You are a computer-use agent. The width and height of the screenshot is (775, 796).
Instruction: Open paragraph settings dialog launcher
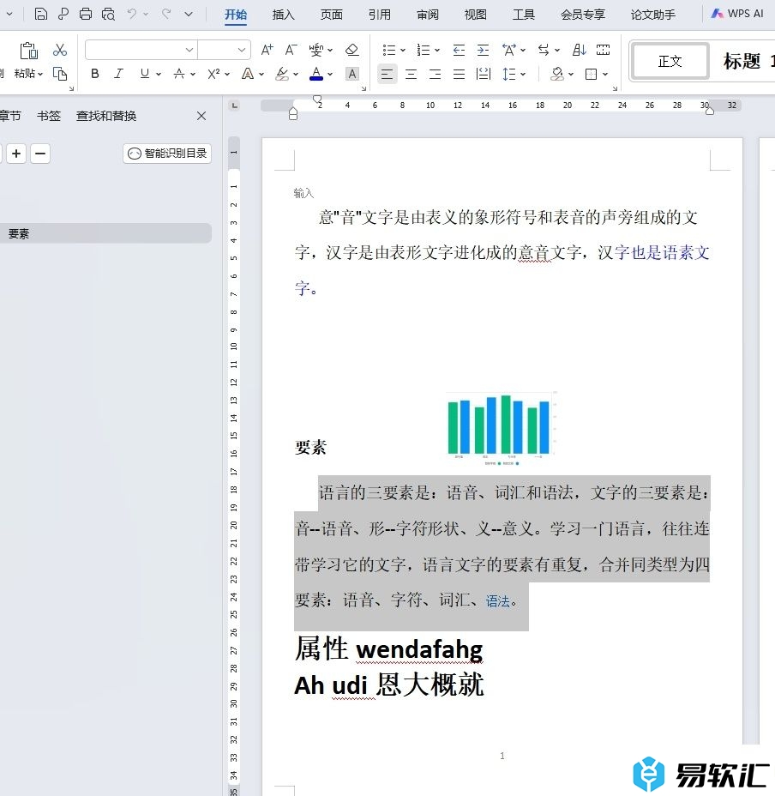point(615,88)
